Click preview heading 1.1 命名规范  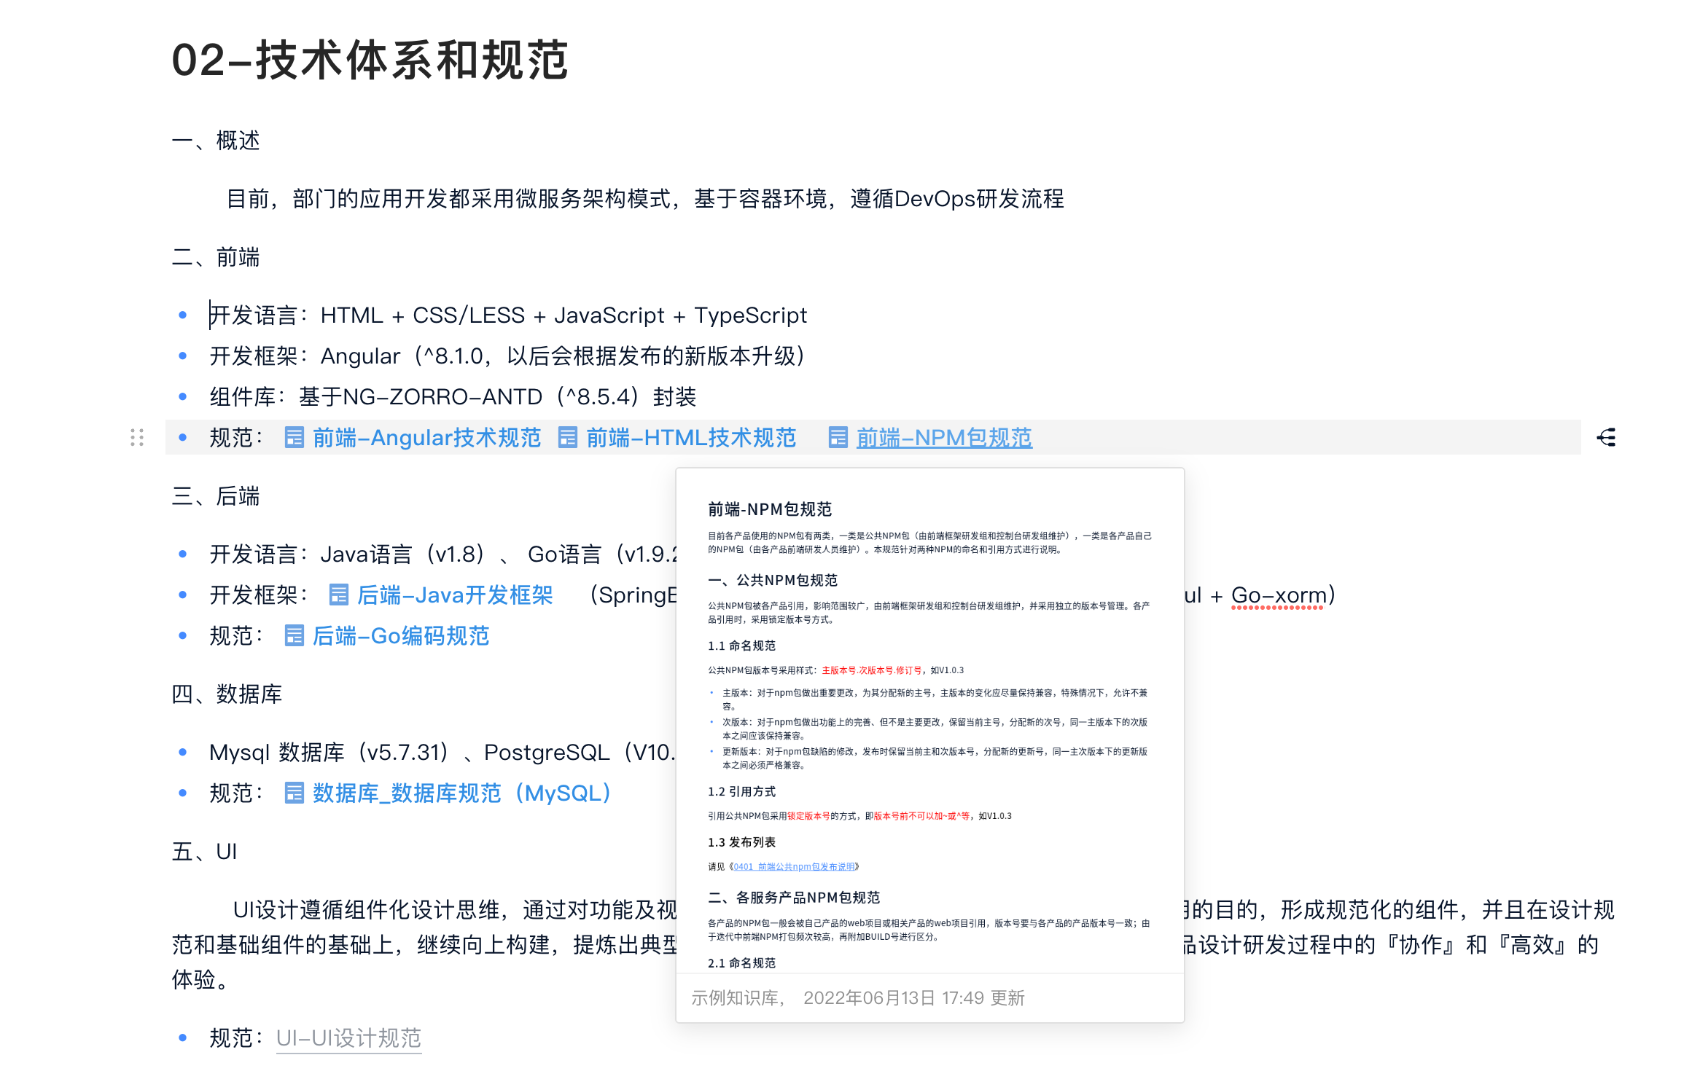tap(741, 646)
